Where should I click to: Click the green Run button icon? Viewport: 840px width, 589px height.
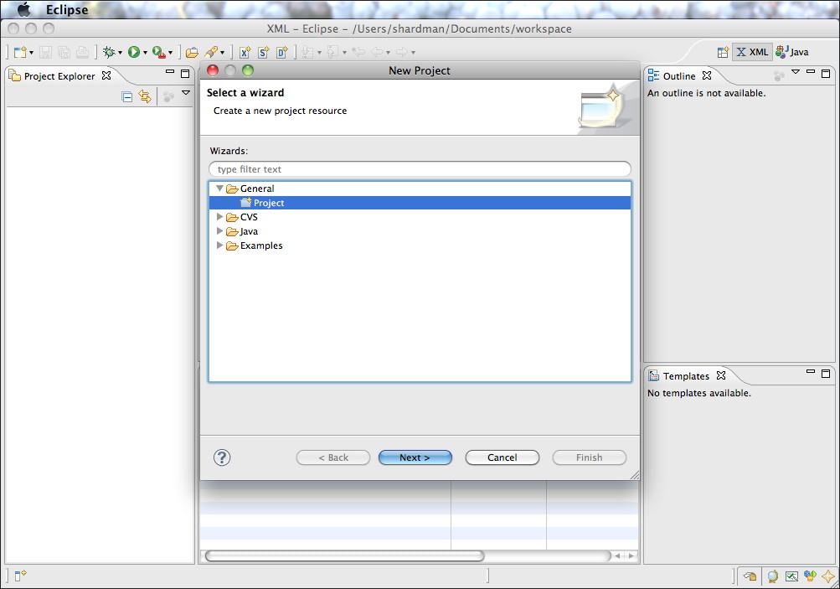tap(134, 52)
